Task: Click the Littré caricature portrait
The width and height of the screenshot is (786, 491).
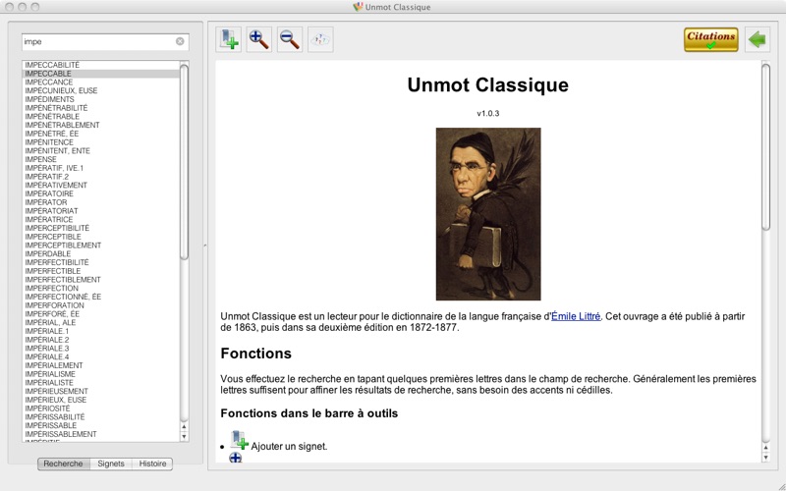Action: [x=488, y=214]
